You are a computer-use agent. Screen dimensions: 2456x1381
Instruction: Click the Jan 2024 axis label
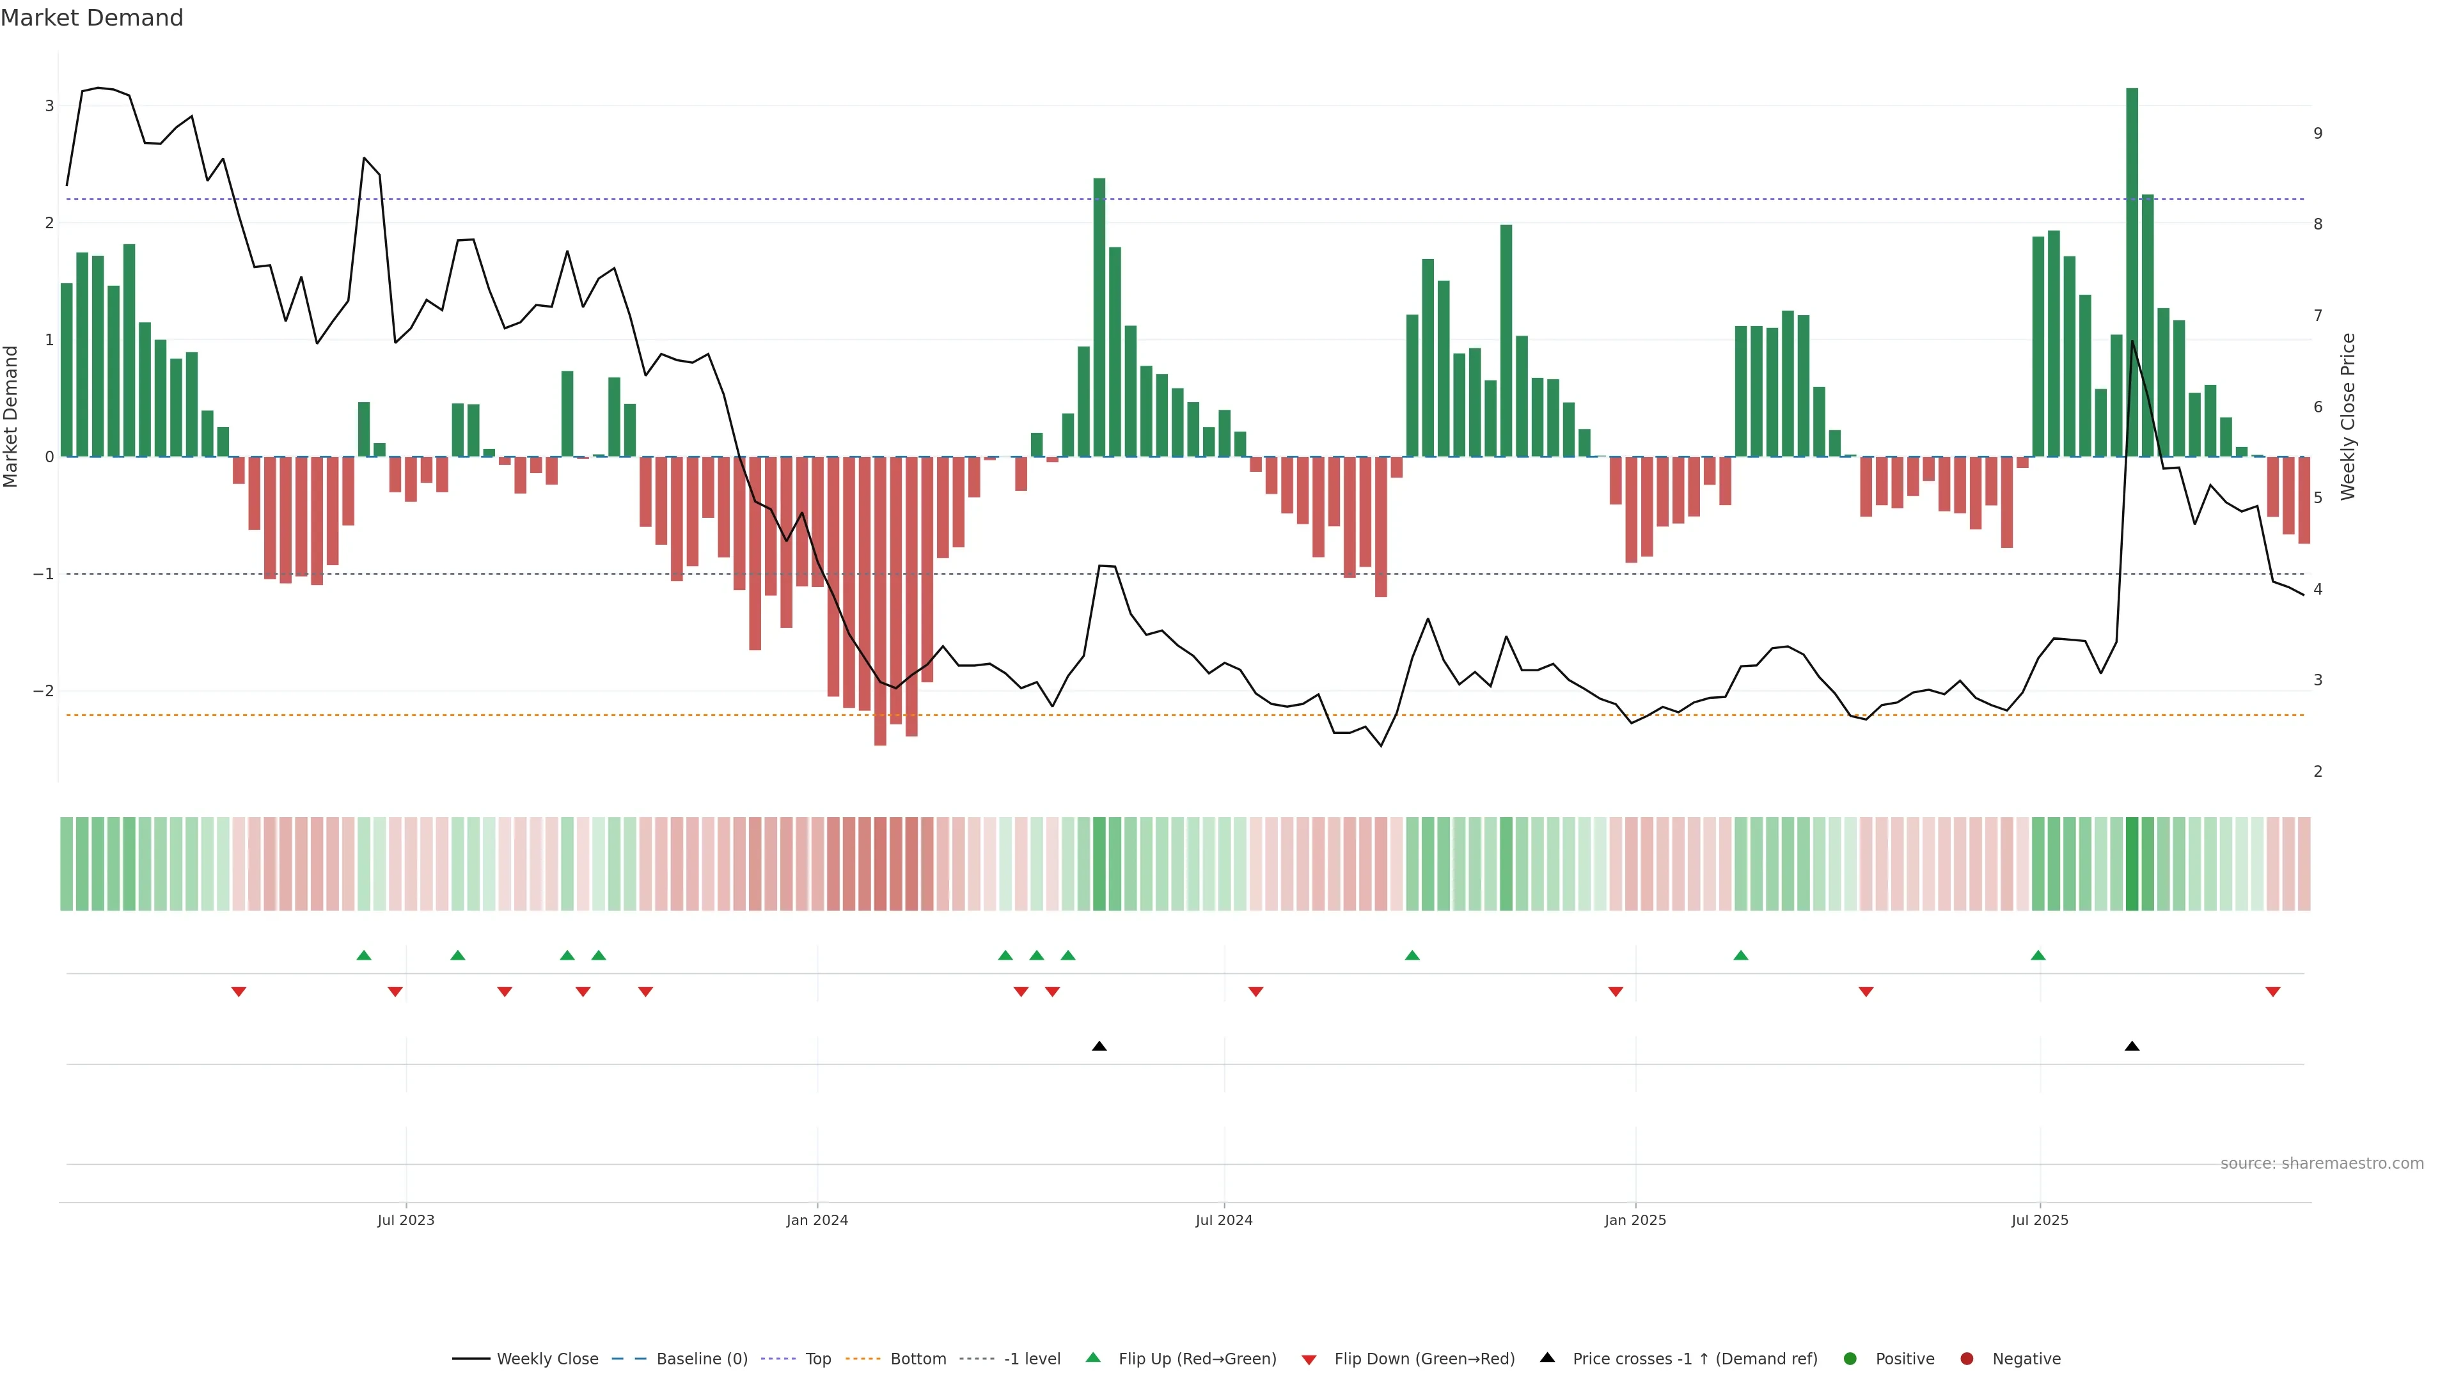click(x=817, y=1220)
